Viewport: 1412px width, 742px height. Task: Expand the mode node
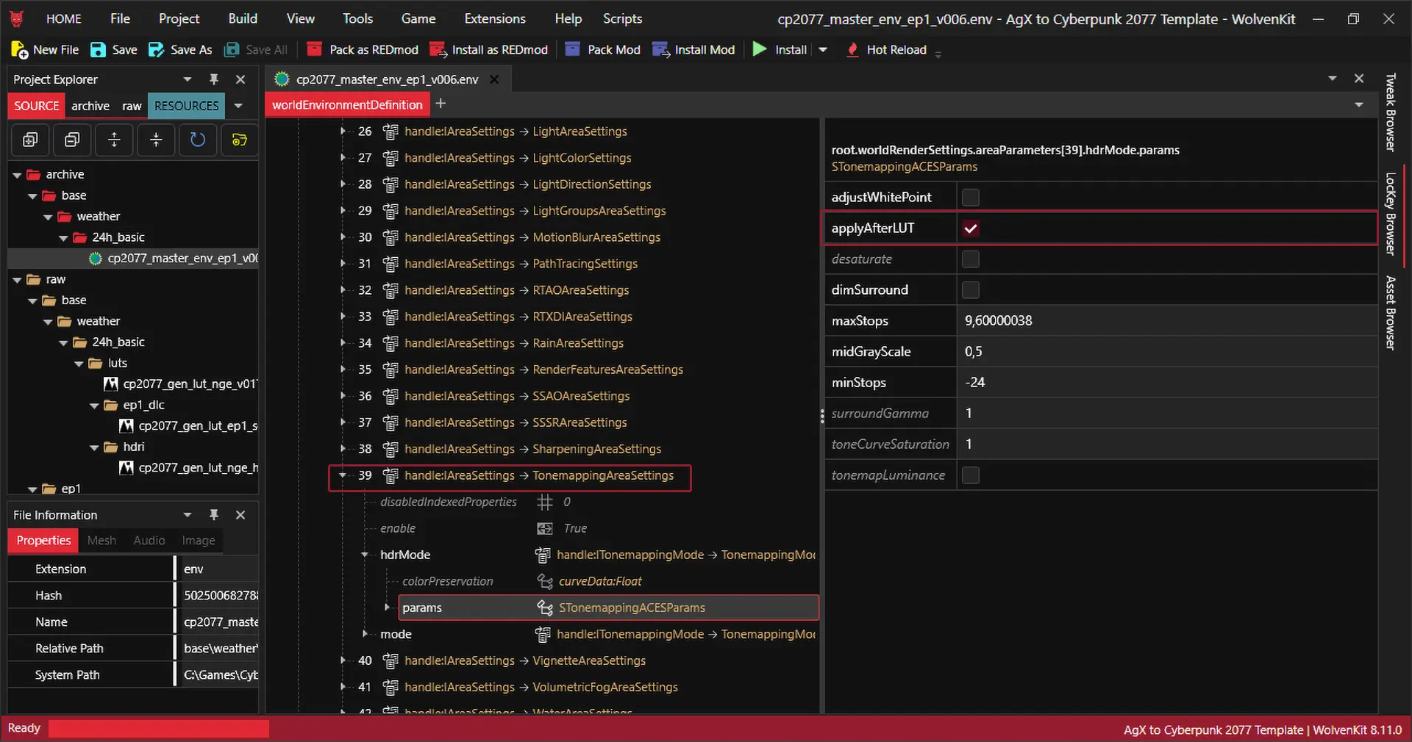365,634
